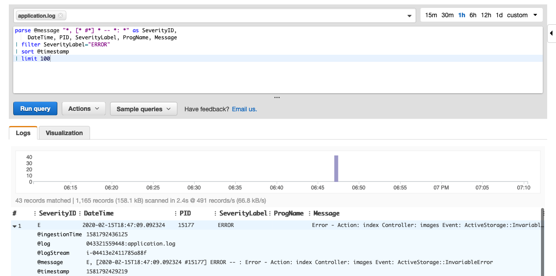The width and height of the screenshot is (556, 276).
Task: Click the @timestamp value 1581792429219
Action: click(x=107, y=272)
